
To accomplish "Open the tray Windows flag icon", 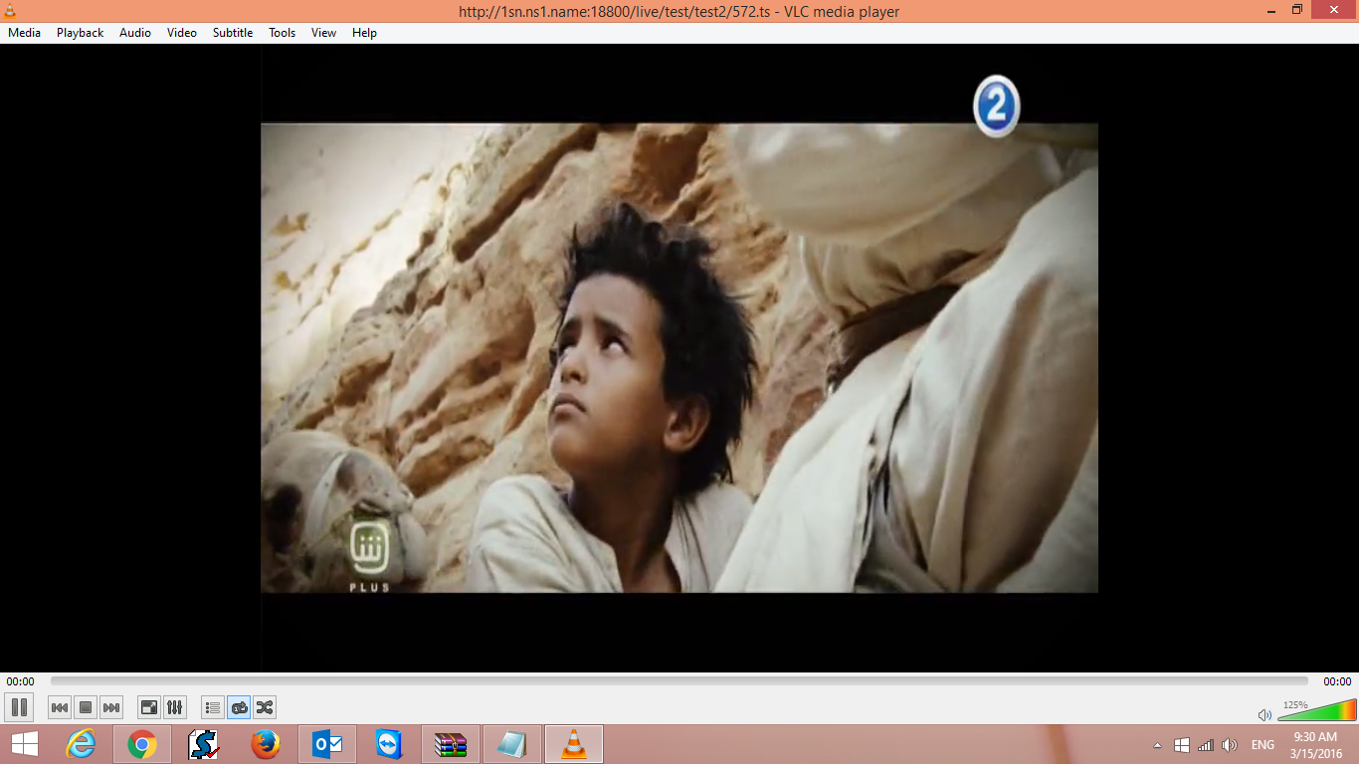I will 1182,745.
